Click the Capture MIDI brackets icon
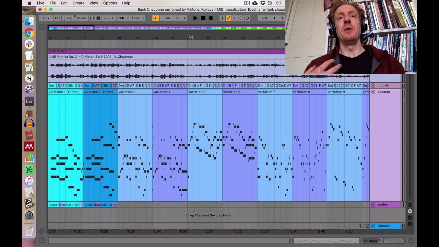This screenshot has height=247, width=439. pos(241,18)
